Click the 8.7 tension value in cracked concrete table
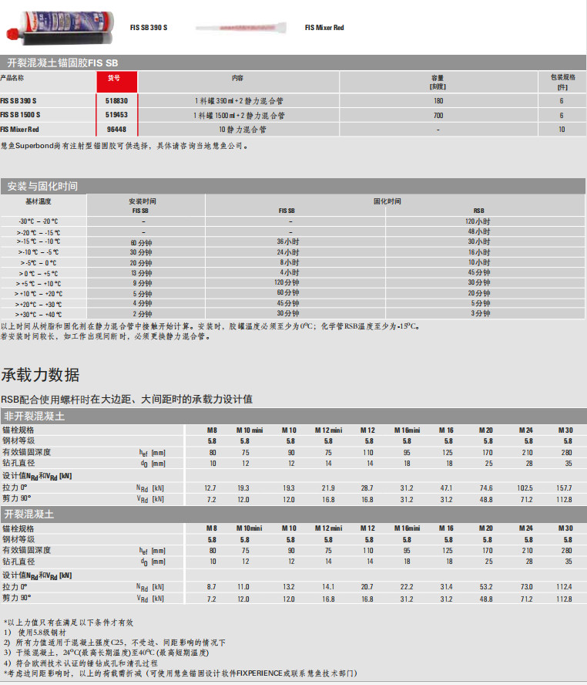The height and width of the screenshot is (685, 587). pos(211,588)
